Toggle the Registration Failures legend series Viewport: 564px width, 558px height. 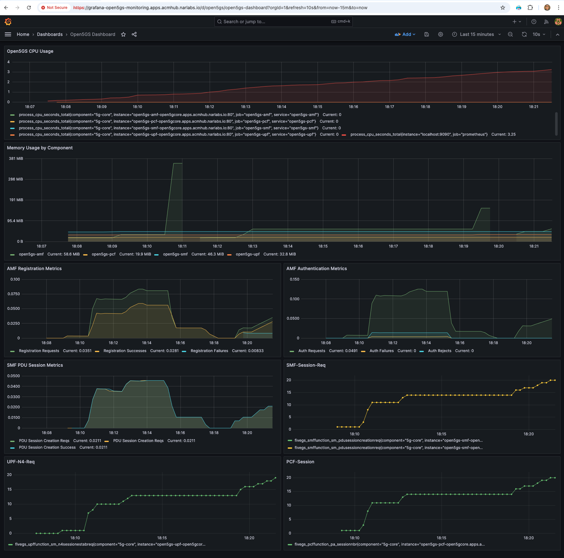click(209, 351)
